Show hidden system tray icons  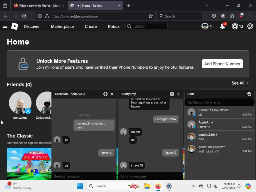coord(193,186)
